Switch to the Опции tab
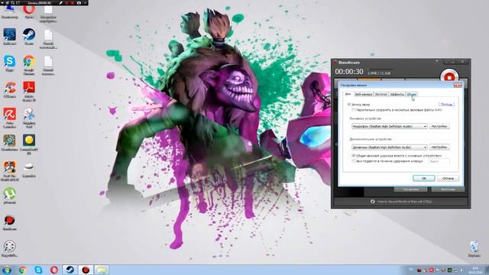 point(412,94)
